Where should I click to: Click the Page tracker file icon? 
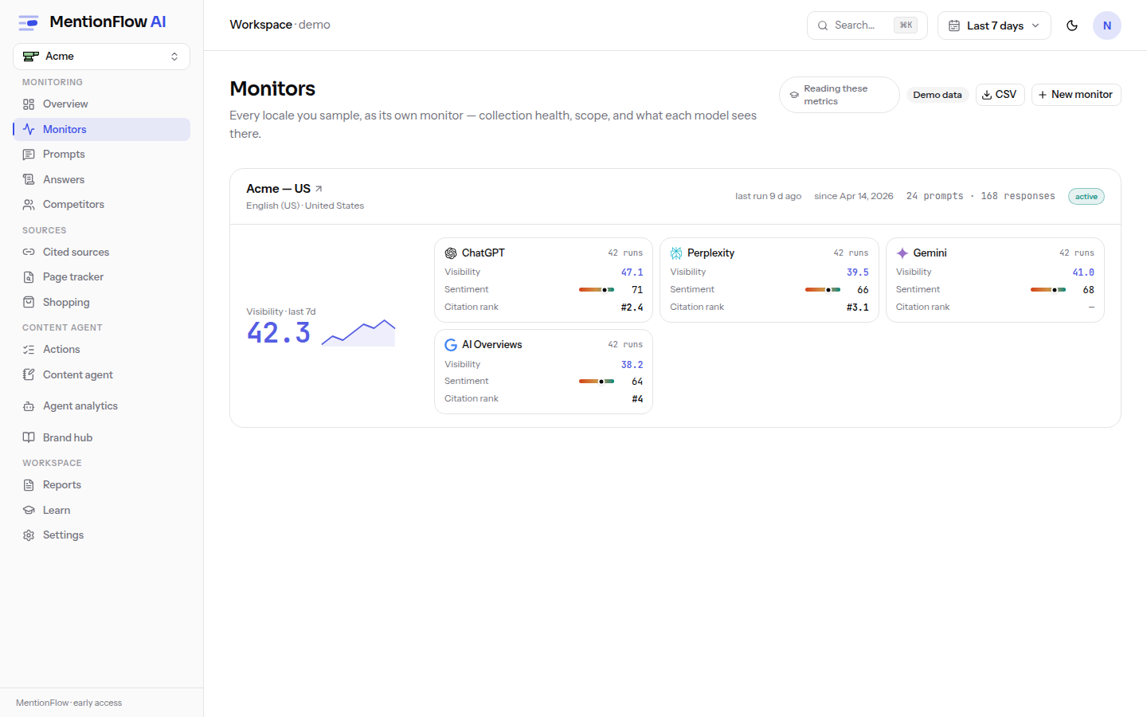click(x=29, y=277)
